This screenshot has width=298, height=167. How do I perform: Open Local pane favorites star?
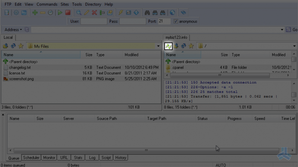pyautogui.click(x=21, y=46)
